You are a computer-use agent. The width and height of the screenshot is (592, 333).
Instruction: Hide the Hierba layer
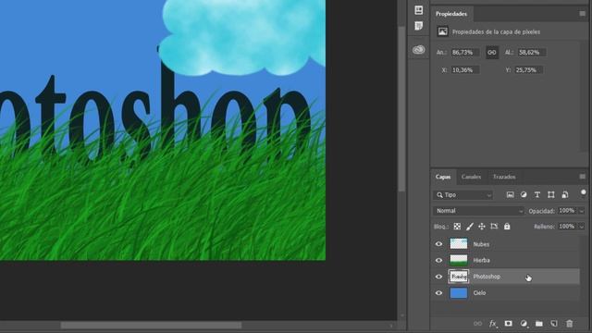(438, 260)
